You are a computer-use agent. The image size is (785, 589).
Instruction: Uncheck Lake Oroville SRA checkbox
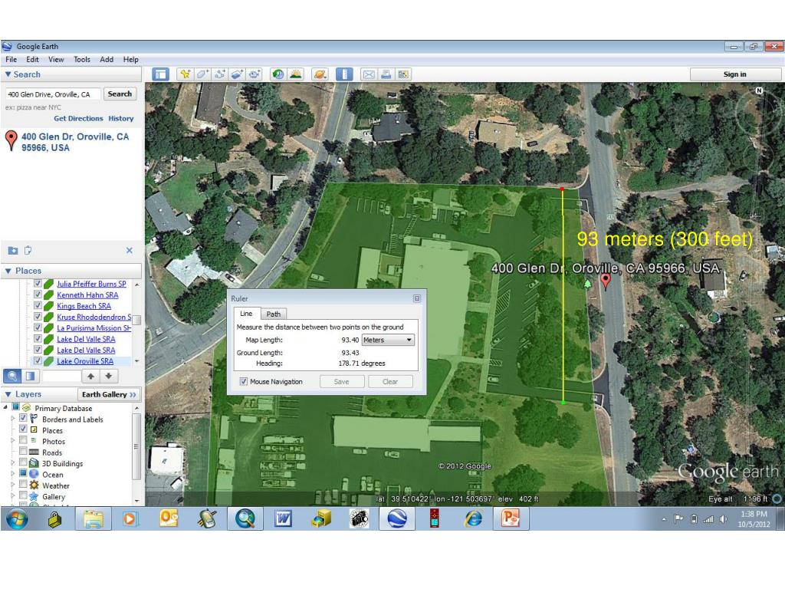38,360
